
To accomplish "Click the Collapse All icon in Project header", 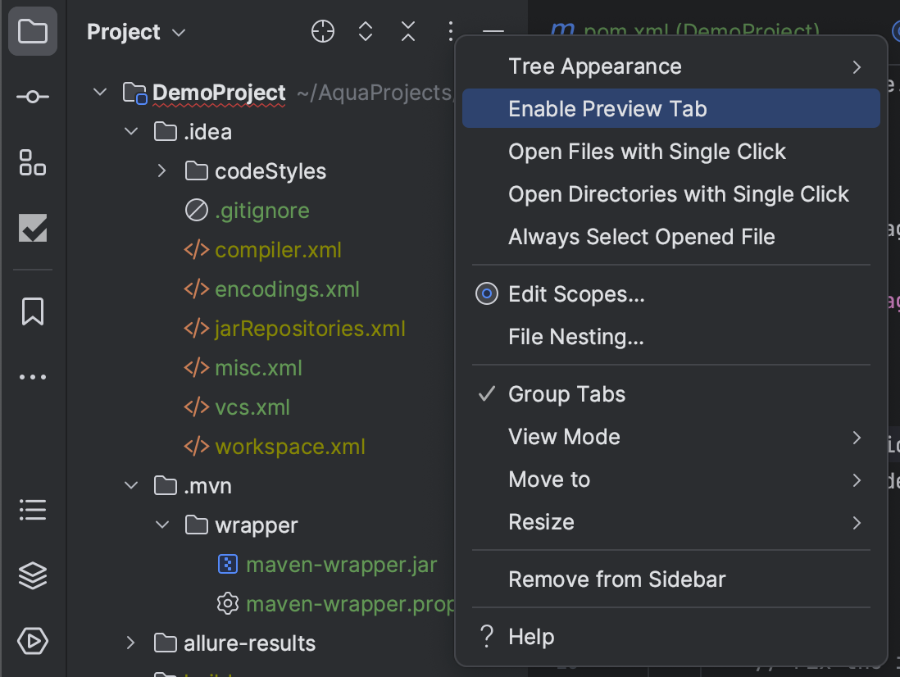I will (x=408, y=32).
